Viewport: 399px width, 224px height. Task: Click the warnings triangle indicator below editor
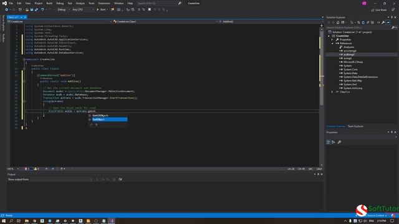click(x=36, y=169)
